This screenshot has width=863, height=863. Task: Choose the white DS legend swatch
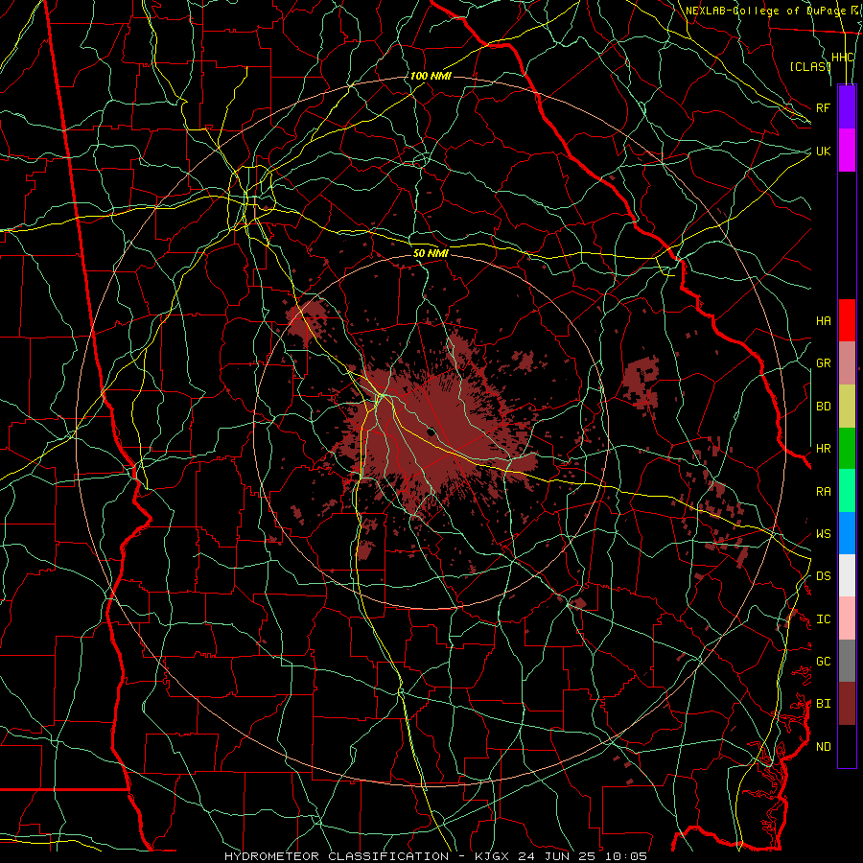[x=847, y=575]
